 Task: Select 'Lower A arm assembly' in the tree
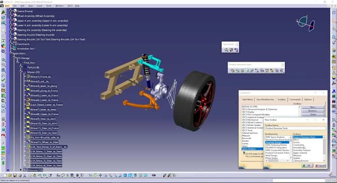(x=42, y=25)
